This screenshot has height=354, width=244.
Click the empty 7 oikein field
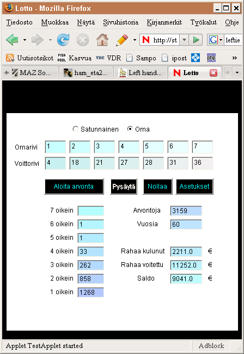pos(90,210)
